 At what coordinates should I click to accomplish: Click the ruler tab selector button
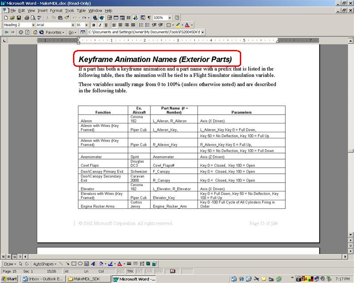pyautogui.click(x=4, y=40)
